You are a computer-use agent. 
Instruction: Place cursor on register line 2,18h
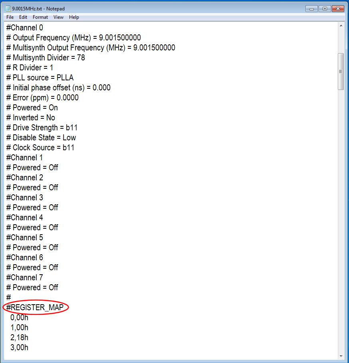pos(20,337)
